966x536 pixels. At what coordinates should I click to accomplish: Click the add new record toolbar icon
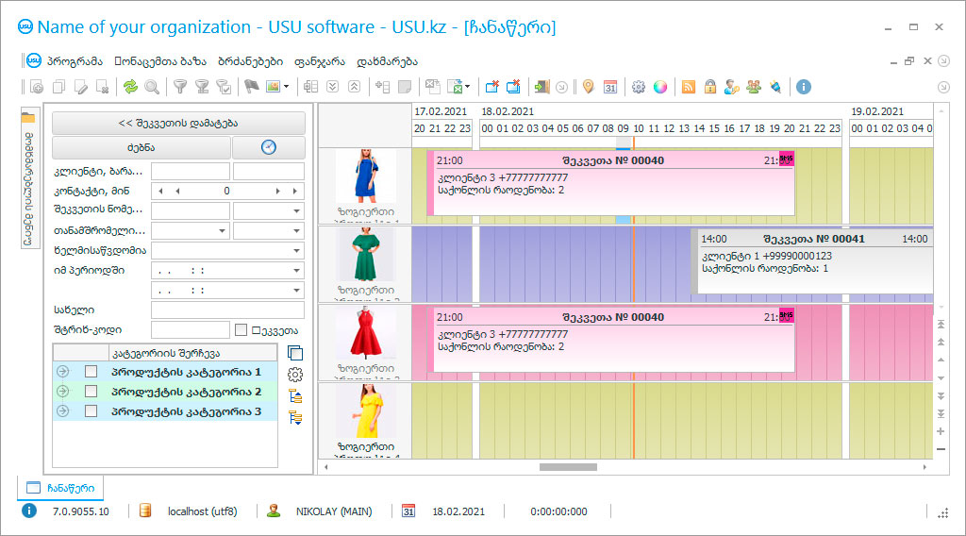click(x=37, y=88)
